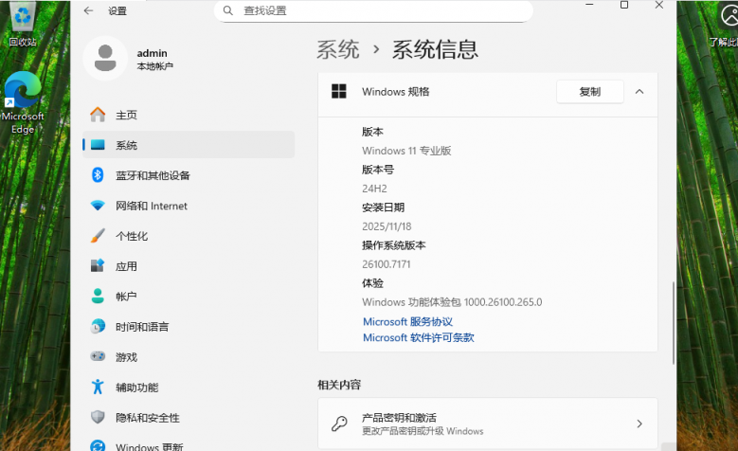Open 隐私和安全性 settings
The height and width of the screenshot is (451, 738).
coord(147,418)
